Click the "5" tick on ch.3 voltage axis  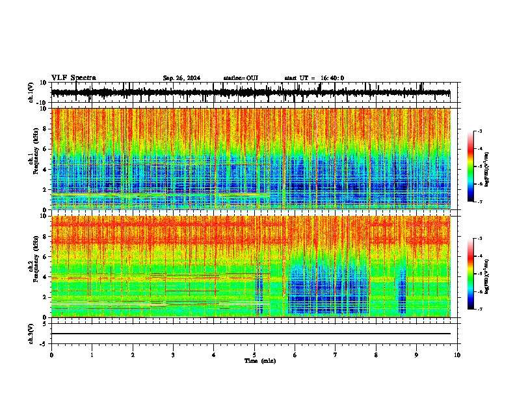coord(45,324)
